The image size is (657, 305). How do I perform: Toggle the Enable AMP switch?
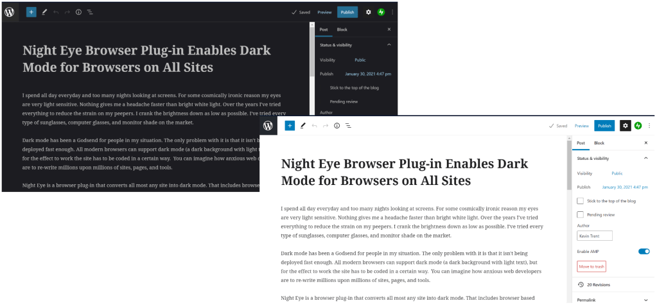[x=644, y=251]
